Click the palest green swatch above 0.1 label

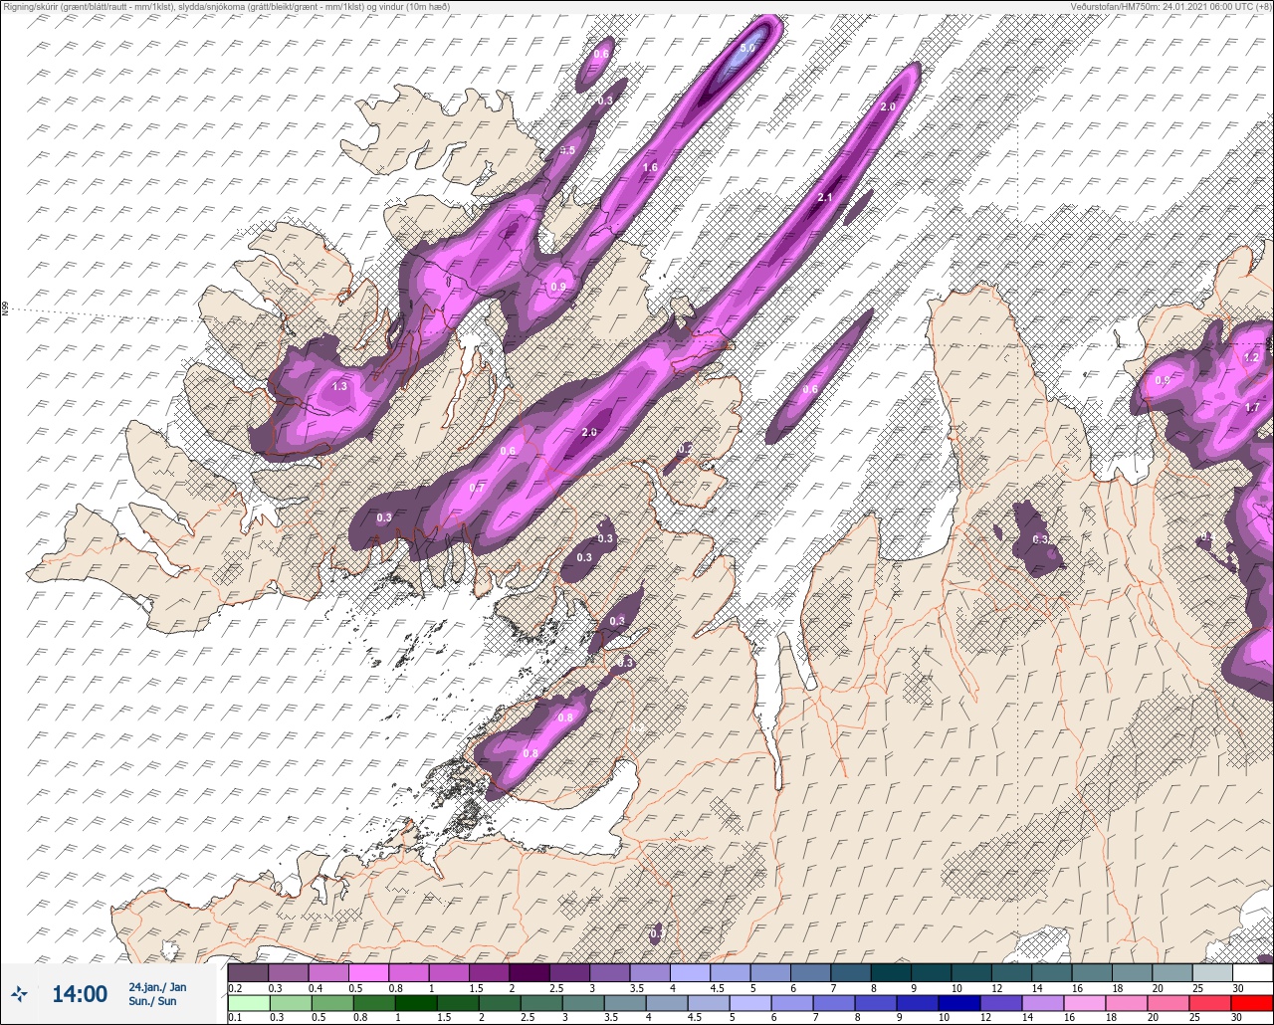[248, 1002]
